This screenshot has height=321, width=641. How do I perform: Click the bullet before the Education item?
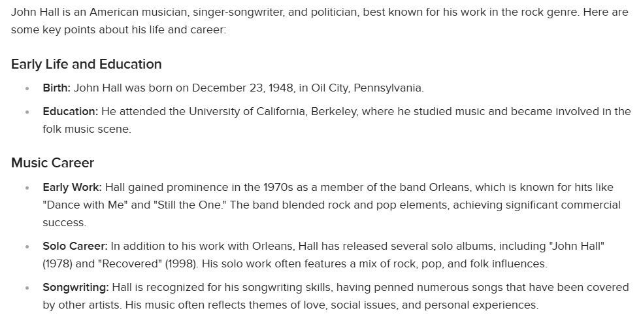pos(27,112)
